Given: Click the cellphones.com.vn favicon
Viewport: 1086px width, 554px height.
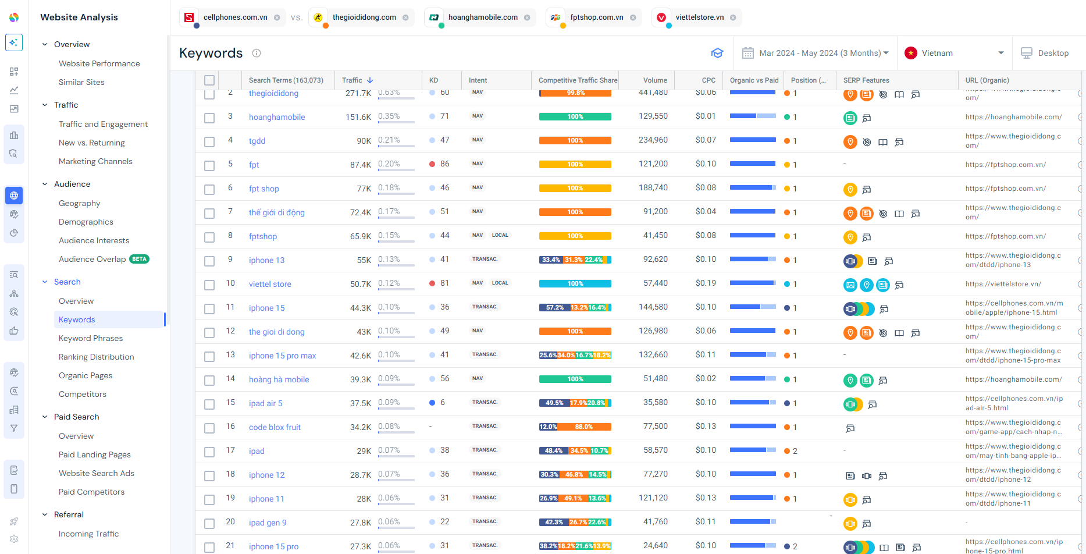Looking at the screenshot, I should (x=189, y=17).
